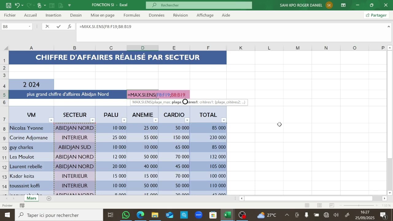Open the Mise en page tab

[103, 15]
